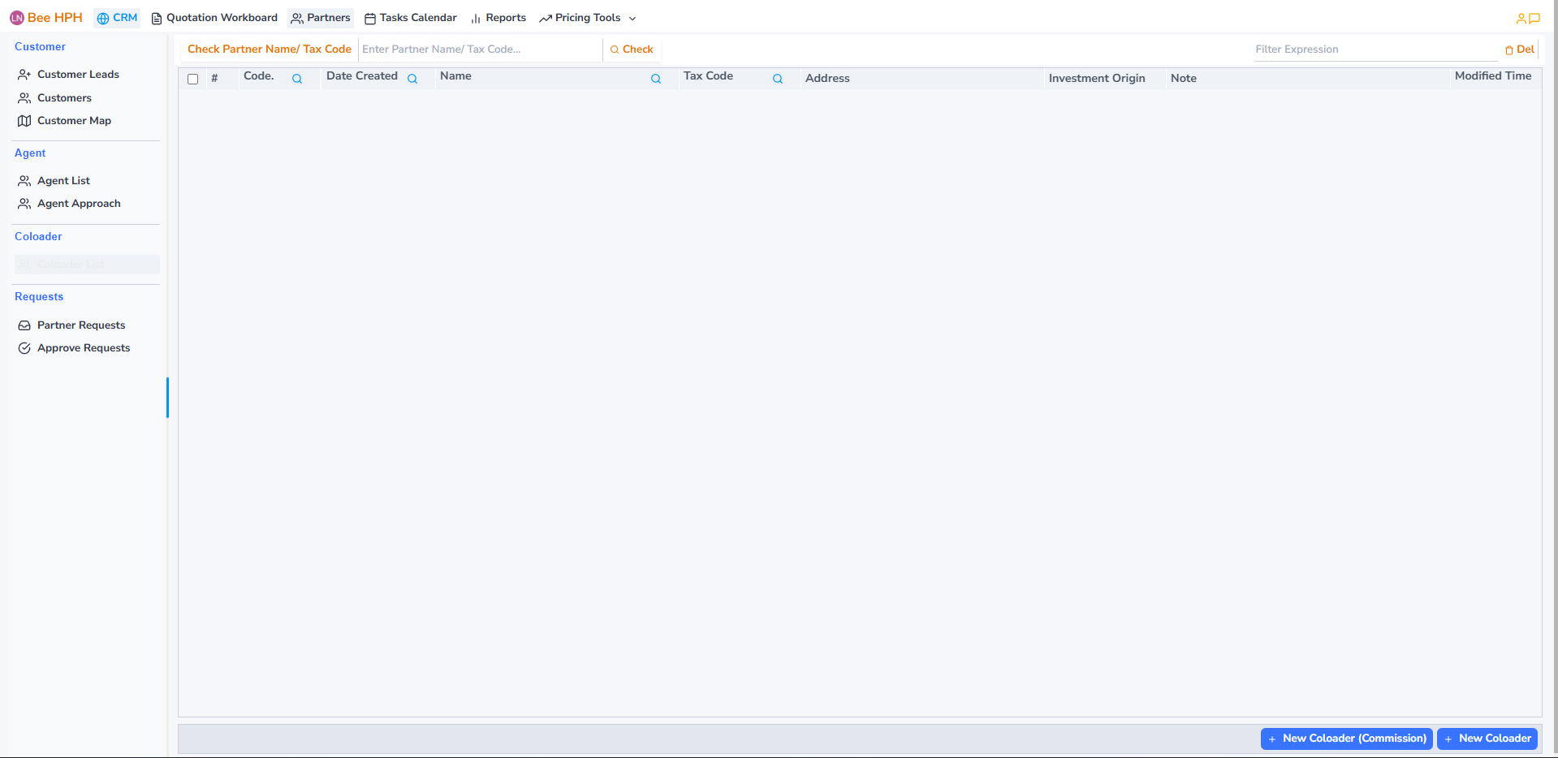
Task: Open Reports from the top menu
Action: 498,18
